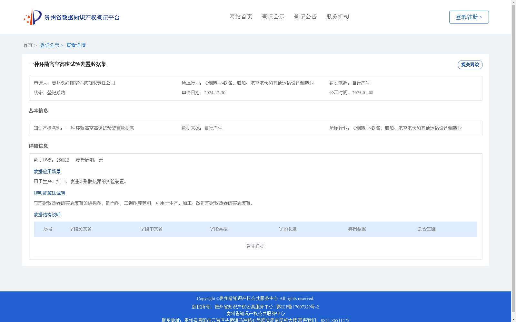
Task: Click the 规则或算法说明 heading
Action: (49, 193)
